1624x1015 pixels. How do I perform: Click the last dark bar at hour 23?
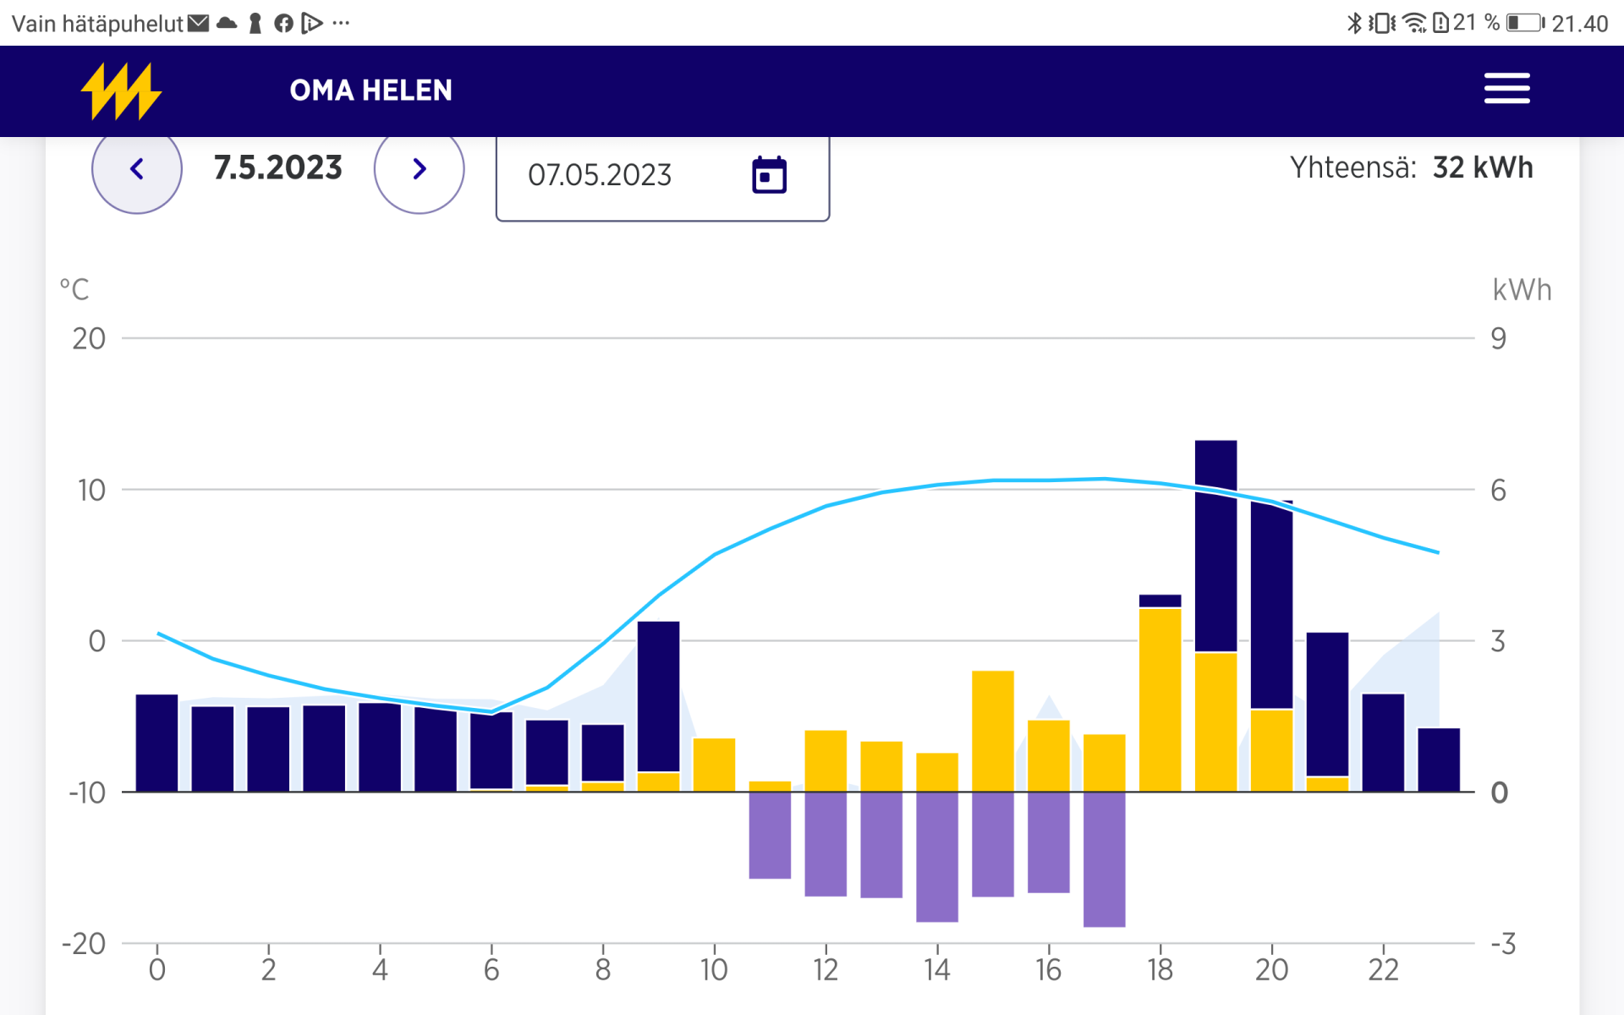coord(1439,760)
